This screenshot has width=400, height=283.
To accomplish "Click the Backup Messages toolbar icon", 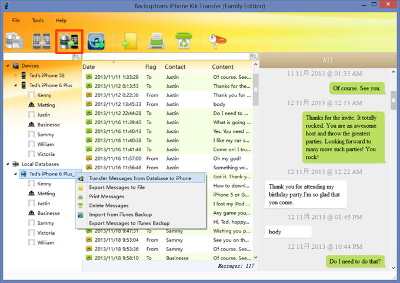I will [15, 41].
